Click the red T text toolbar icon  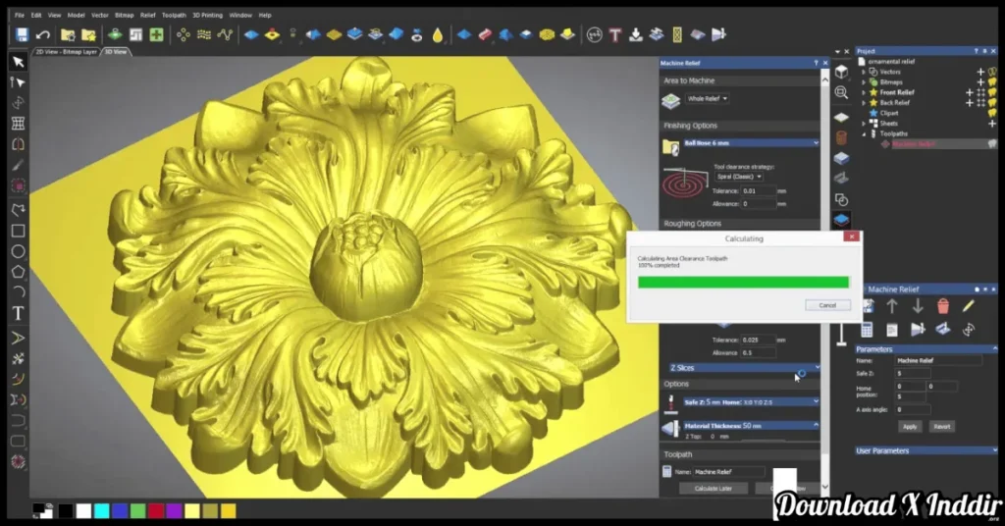615,34
